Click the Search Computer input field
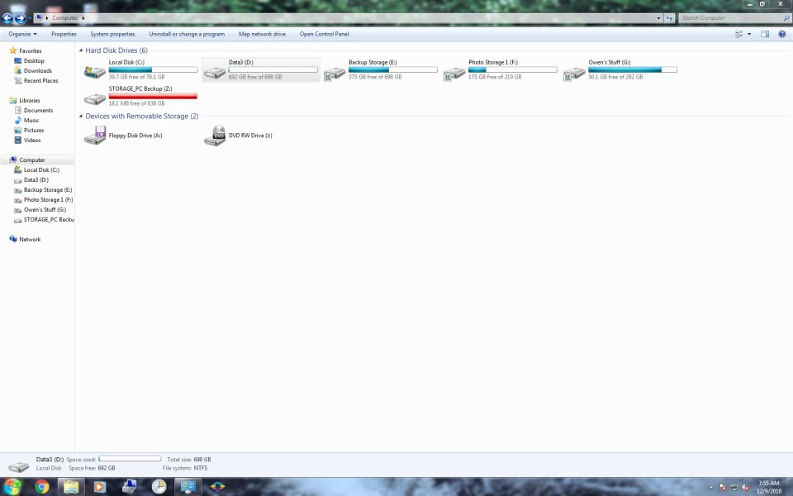793x496 pixels. pyautogui.click(x=727, y=17)
